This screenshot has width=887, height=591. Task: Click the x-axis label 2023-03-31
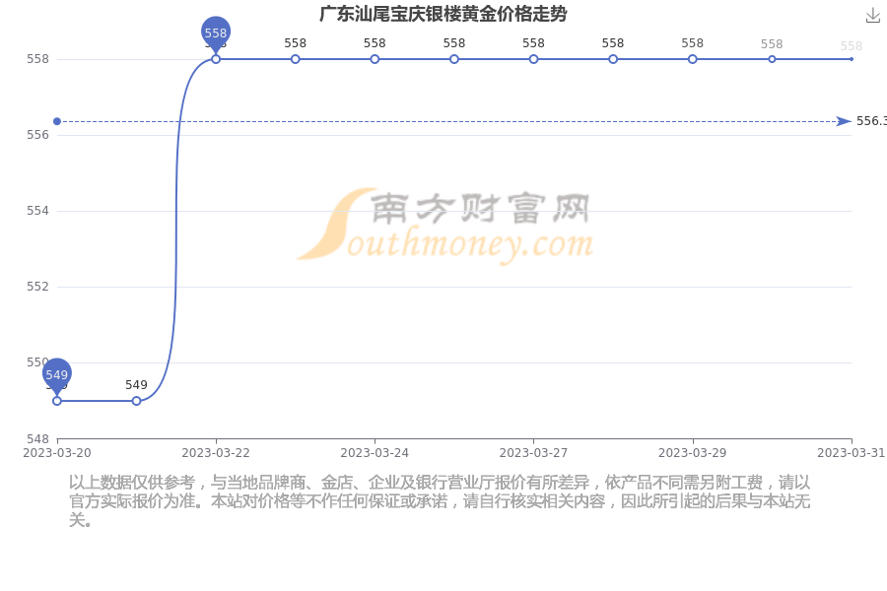[852, 453]
